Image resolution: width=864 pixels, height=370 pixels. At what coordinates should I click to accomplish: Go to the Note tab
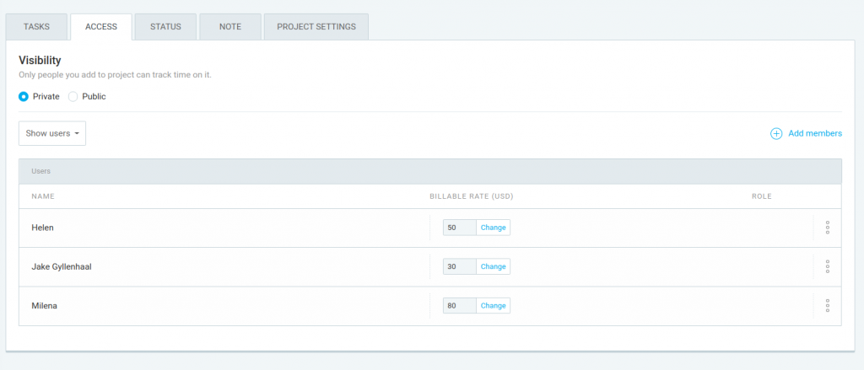(x=229, y=27)
